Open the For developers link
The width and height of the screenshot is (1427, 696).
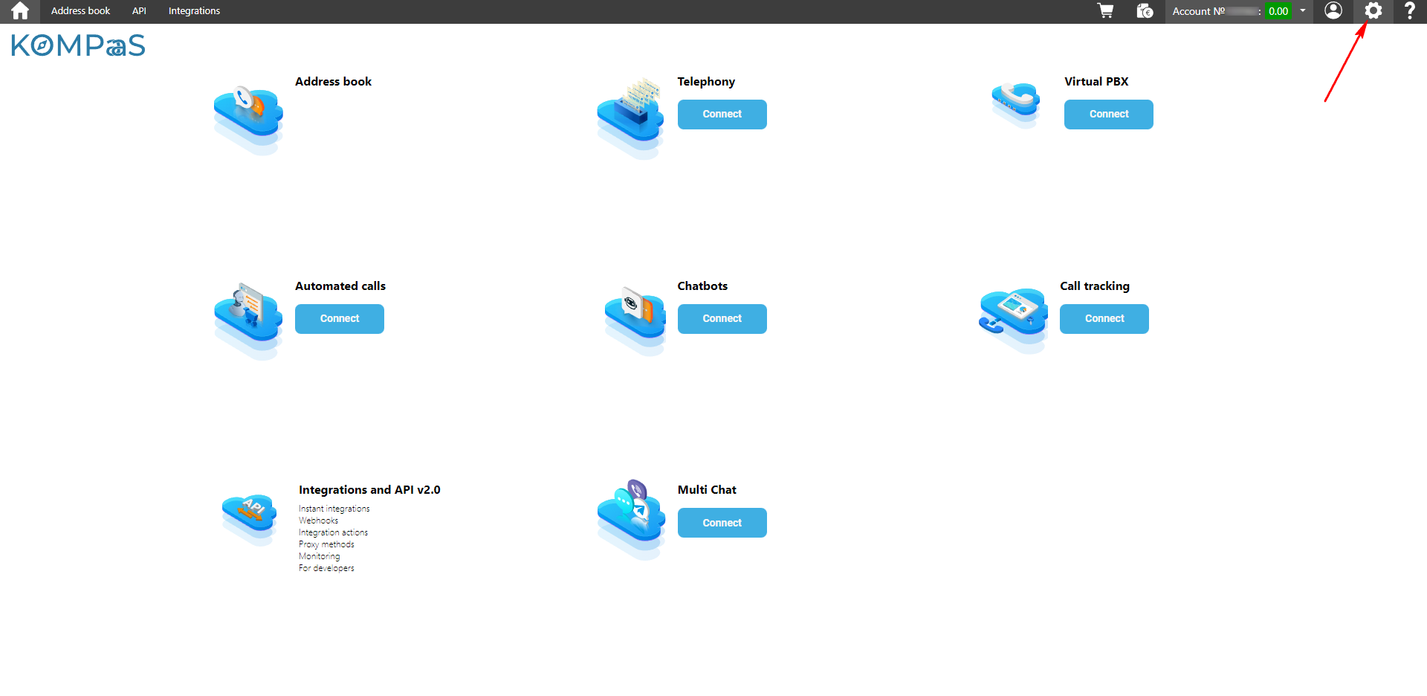click(x=326, y=568)
